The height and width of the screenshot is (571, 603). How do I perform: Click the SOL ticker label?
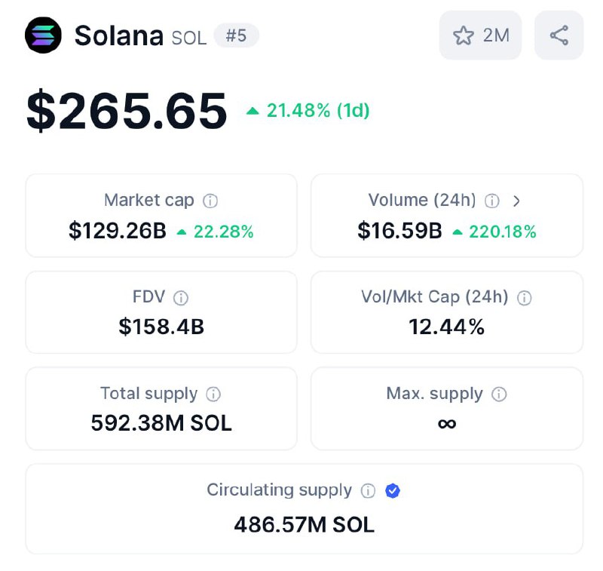point(189,38)
